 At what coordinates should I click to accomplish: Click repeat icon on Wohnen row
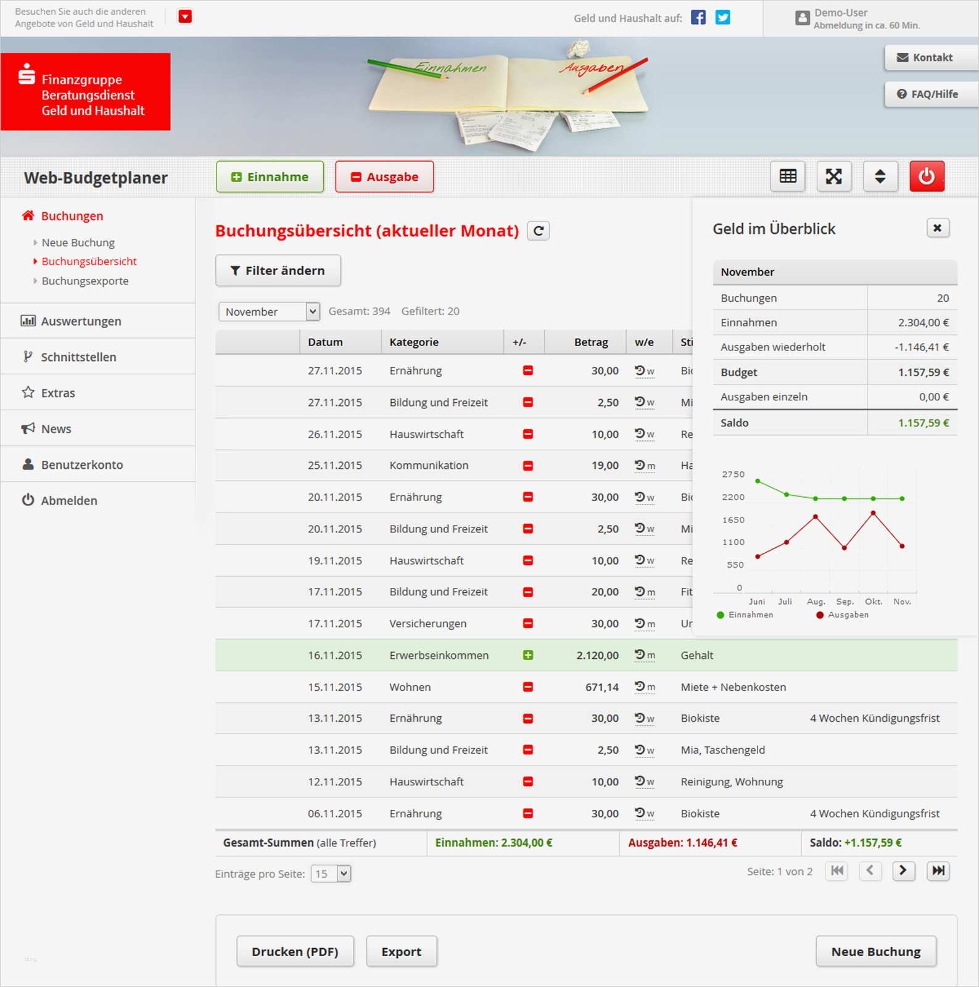pos(645,687)
